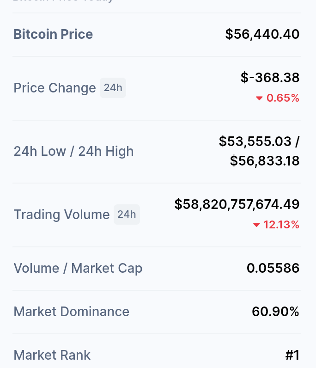Click the Volume / Market Cap label
316x368 pixels.
[78, 268]
